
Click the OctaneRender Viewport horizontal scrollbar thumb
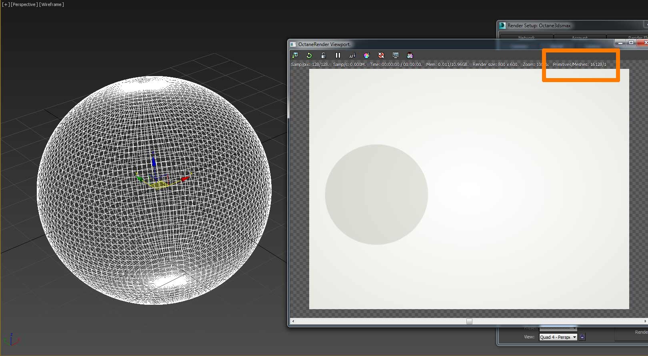pos(469,321)
